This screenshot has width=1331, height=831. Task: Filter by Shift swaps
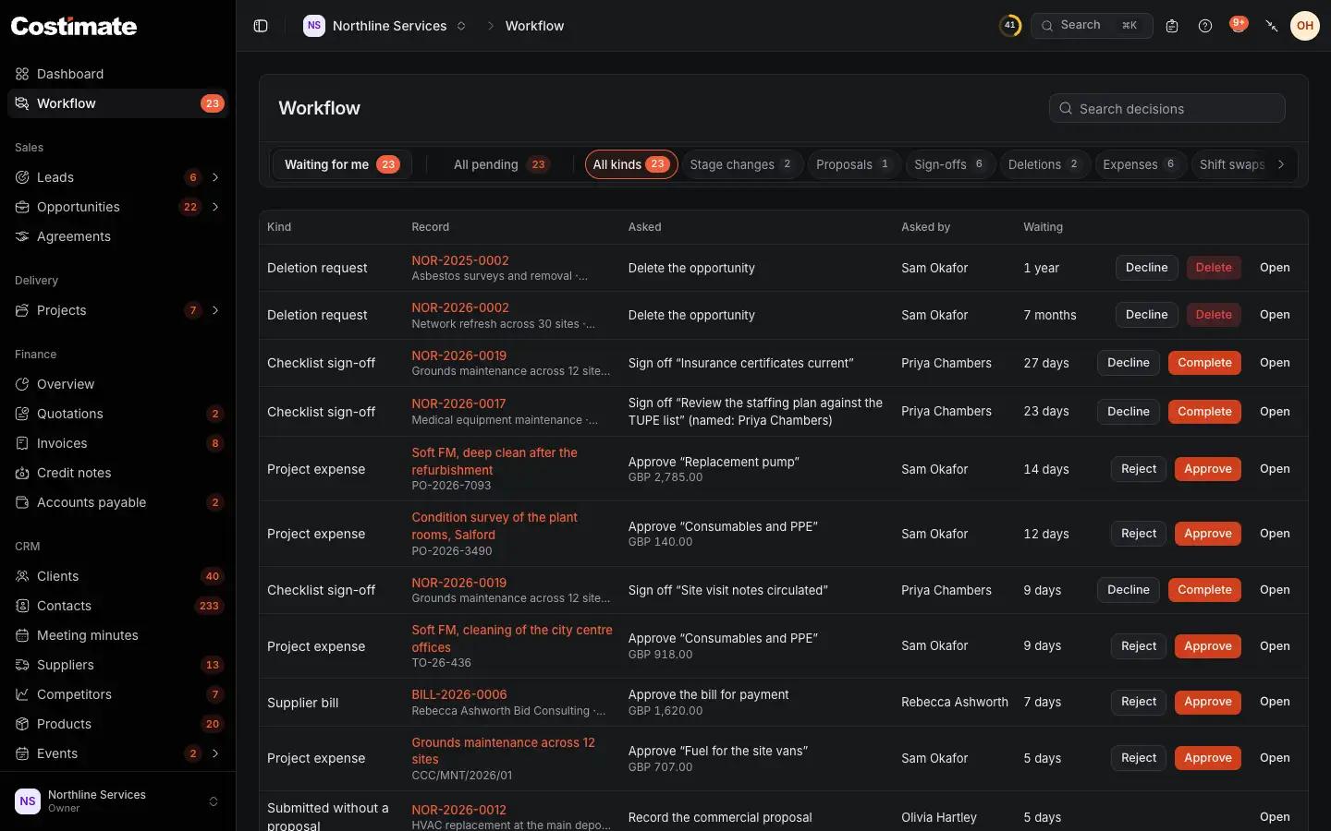pyautogui.click(x=1232, y=164)
